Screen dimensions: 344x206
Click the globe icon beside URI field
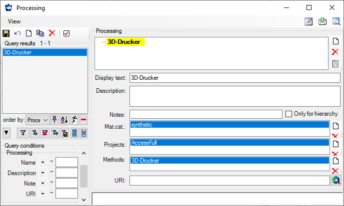(335, 180)
